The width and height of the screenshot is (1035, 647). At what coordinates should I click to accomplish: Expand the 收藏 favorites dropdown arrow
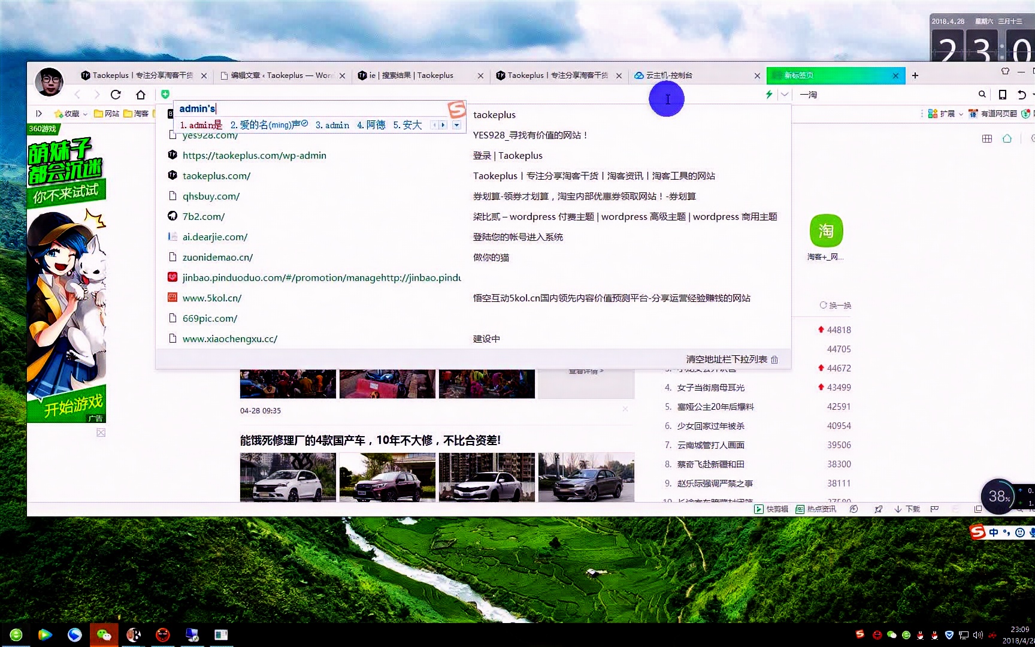click(86, 114)
